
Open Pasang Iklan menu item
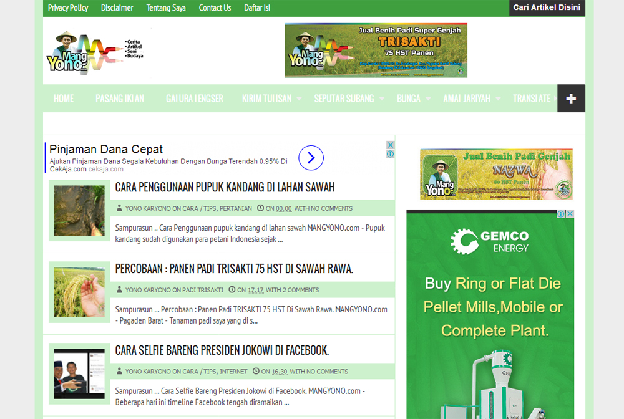120,99
